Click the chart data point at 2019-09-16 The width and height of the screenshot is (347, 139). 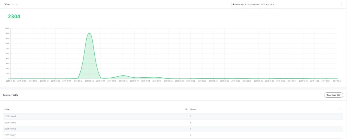(x=123, y=75)
